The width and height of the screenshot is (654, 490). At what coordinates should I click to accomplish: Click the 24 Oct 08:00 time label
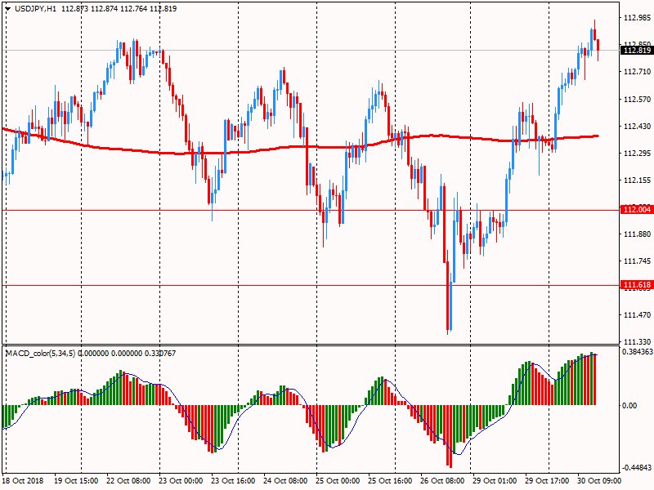[285, 480]
